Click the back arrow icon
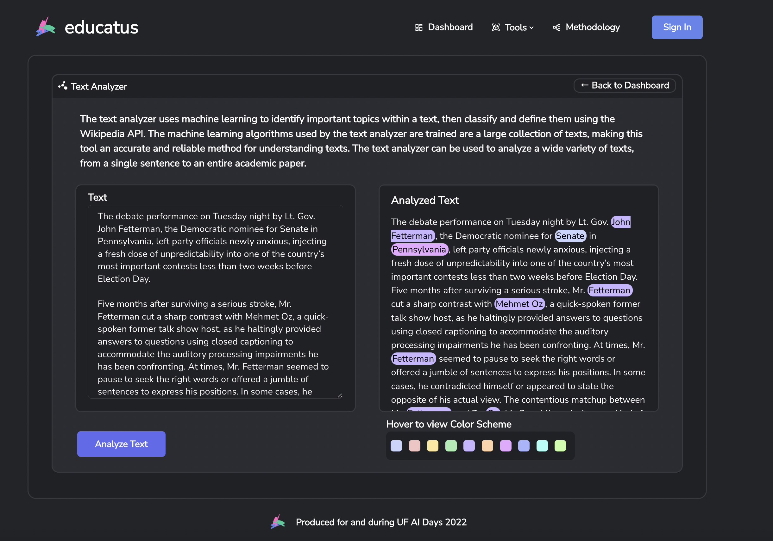Image resolution: width=773 pixels, height=541 pixels. pos(584,85)
